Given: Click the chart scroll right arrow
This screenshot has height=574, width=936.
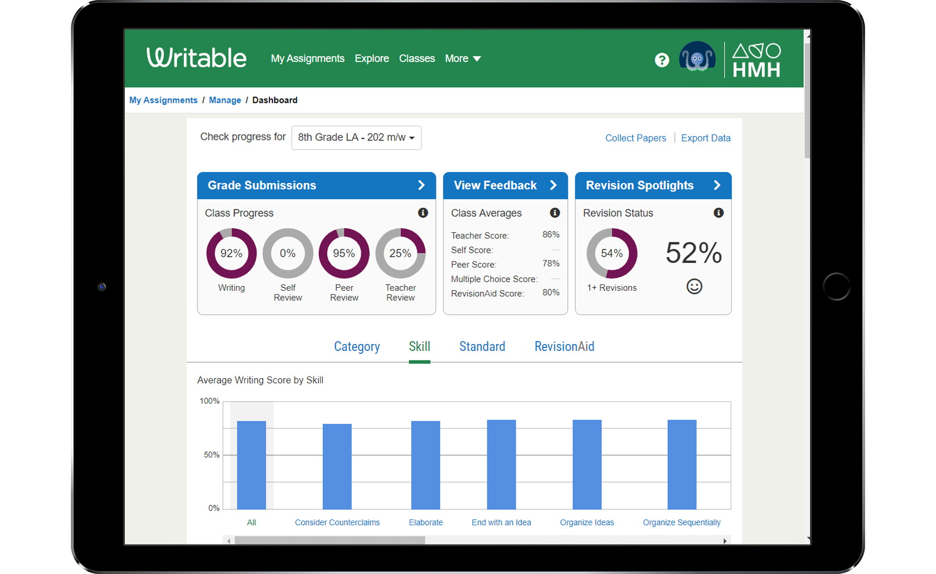Looking at the screenshot, I should (725, 541).
